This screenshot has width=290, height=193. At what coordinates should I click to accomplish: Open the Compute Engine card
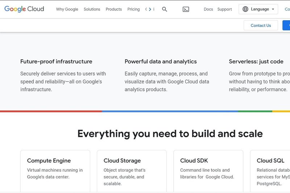click(x=55, y=171)
